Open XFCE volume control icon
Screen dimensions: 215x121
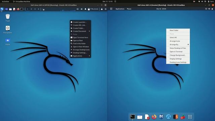pyautogui.click(x=82, y=9)
